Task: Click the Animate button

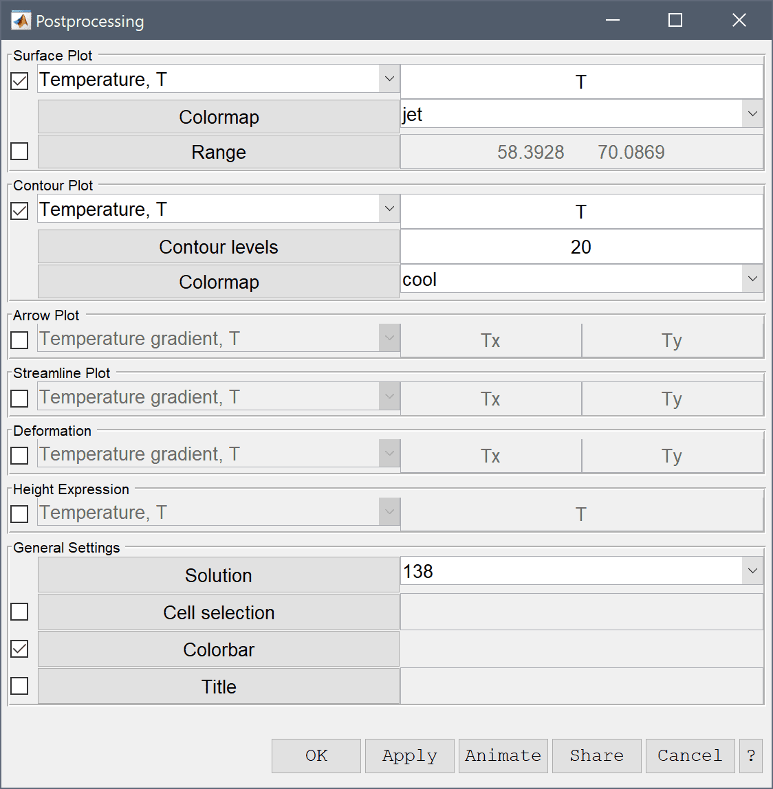Action: point(503,755)
